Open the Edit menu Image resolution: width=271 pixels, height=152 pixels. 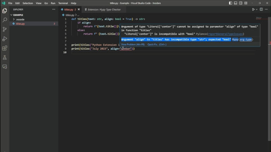tap(17, 3)
